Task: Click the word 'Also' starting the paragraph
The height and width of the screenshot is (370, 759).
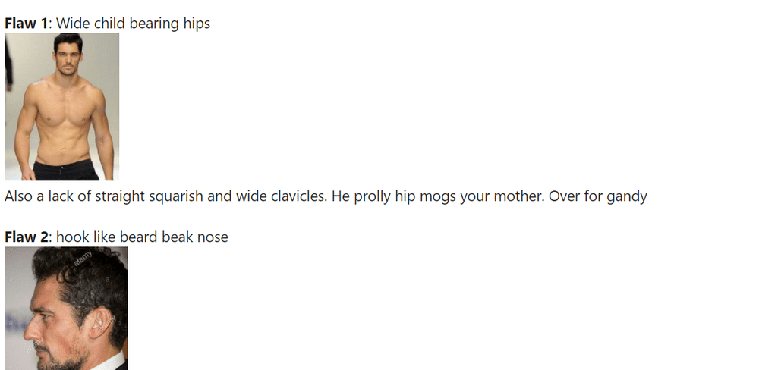Action: [19, 196]
